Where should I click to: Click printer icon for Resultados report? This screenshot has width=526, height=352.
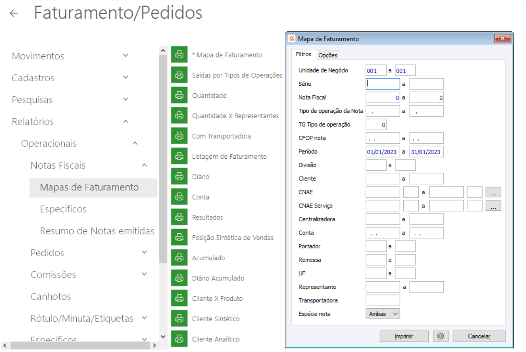pyautogui.click(x=179, y=217)
